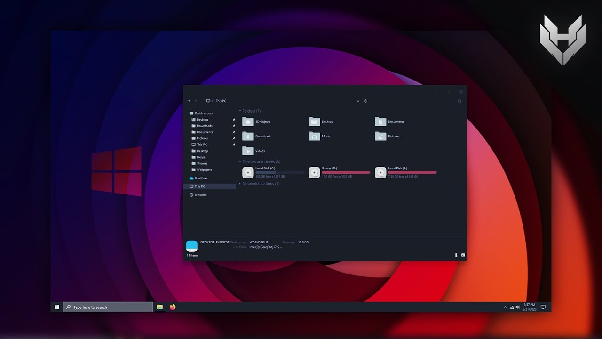This screenshot has width=602, height=339.
Task: Click the WORKGROUP value in details pane
Action: point(259,242)
